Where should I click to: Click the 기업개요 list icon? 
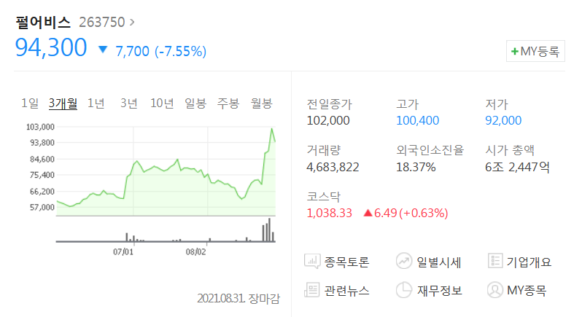click(495, 261)
